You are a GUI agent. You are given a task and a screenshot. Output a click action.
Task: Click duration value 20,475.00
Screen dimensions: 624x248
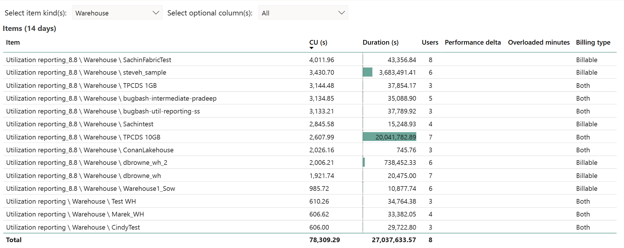[x=402, y=176]
